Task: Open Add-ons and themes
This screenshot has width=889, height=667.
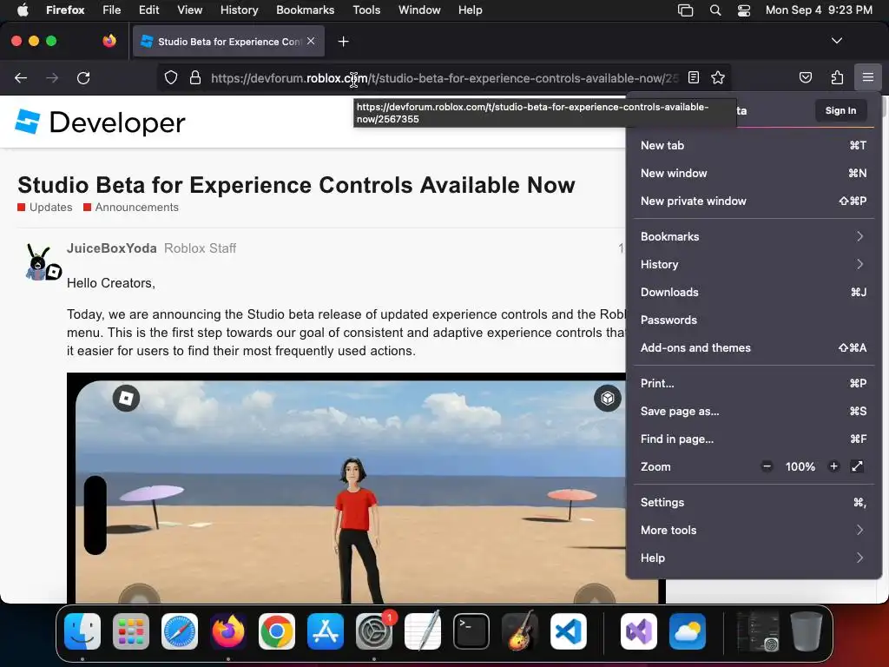Action: 754,347
